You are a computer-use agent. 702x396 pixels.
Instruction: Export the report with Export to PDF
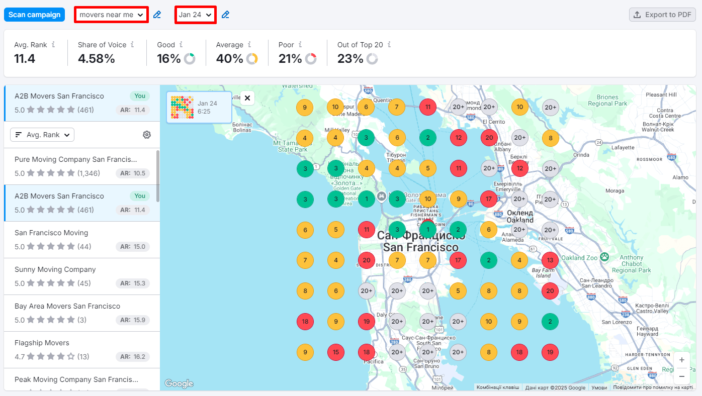662,15
